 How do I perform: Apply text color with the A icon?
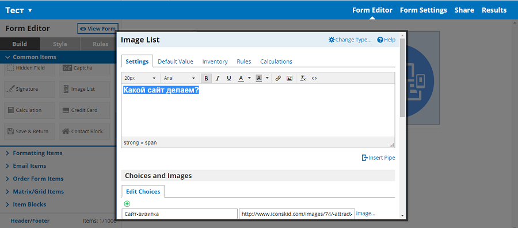241,78
